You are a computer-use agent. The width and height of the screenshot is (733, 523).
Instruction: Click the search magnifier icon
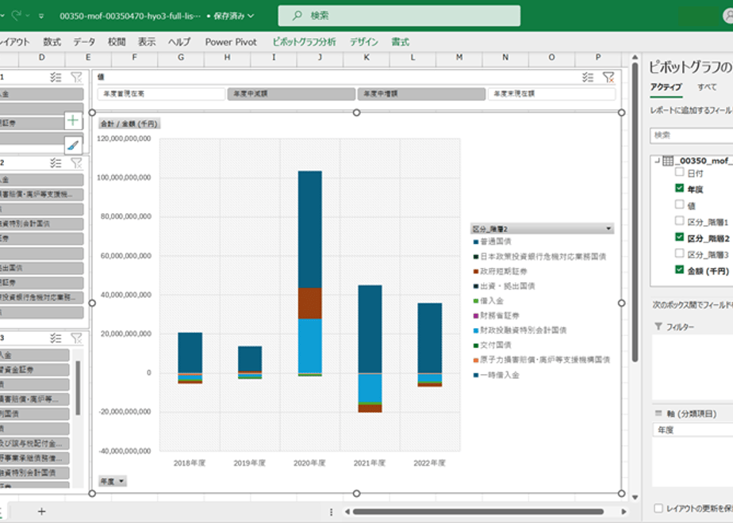click(x=297, y=16)
